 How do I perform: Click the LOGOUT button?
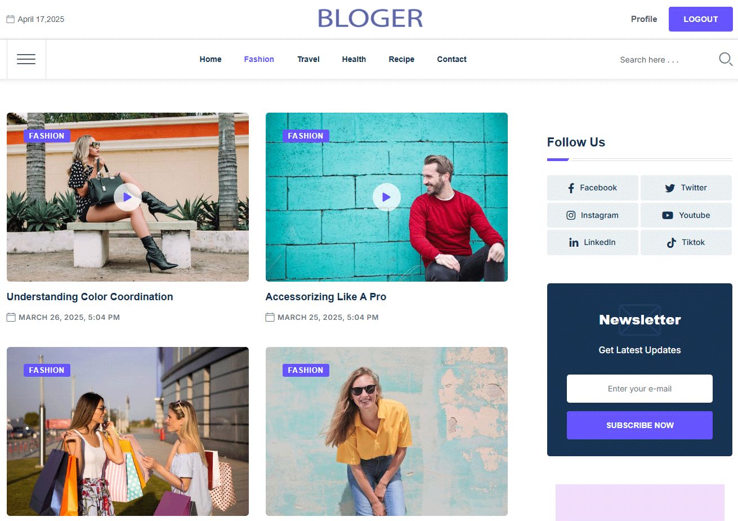pyautogui.click(x=701, y=19)
